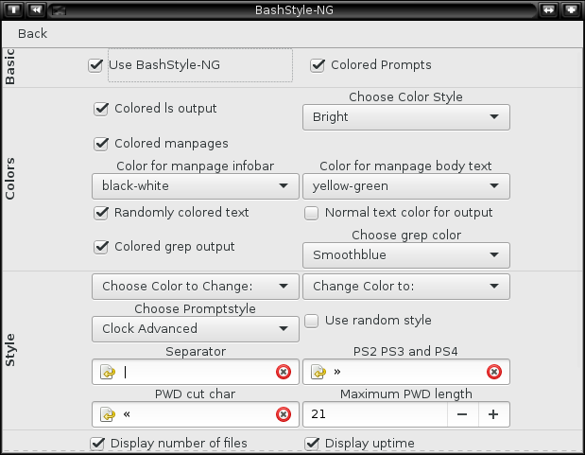This screenshot has height=455, width=585.
Task: Open Choose Color to Change dropdown
Action: coord(196,287)
